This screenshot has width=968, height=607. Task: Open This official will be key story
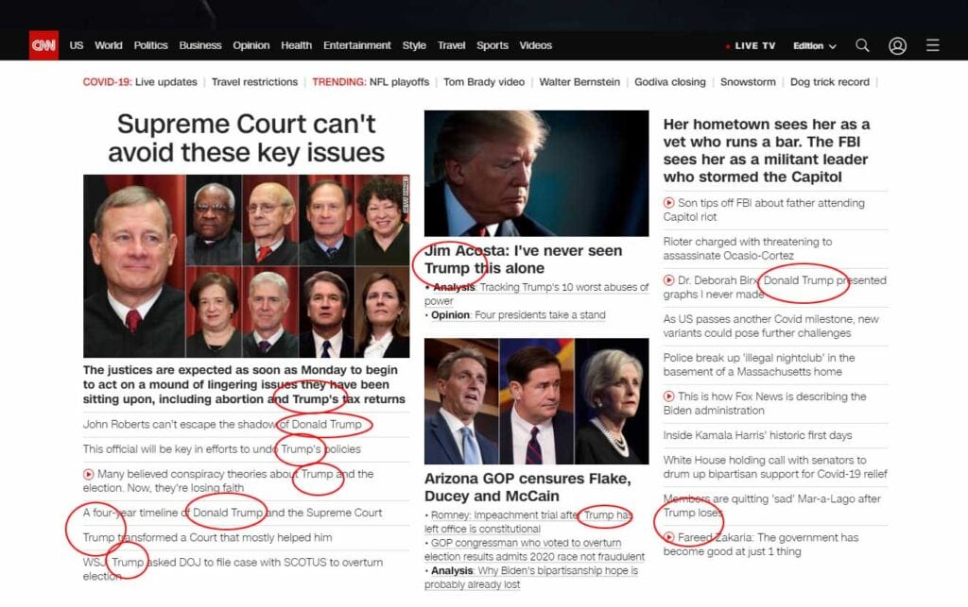[221, 449]
